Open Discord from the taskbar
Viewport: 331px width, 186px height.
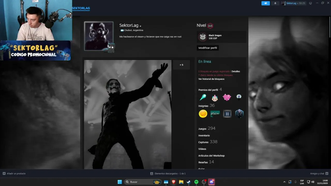(212, 182)
